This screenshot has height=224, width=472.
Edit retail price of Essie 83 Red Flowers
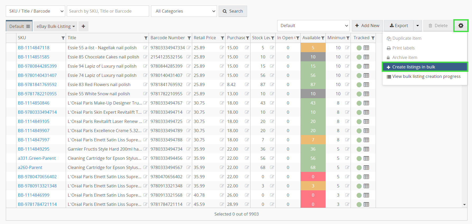221,84
